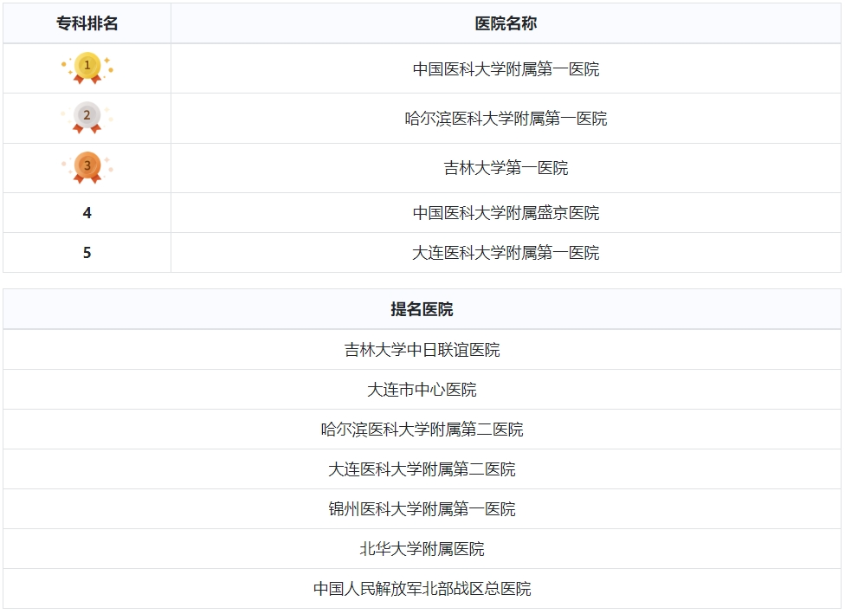Click the 专科排名 column header
Image resolution: width=845 pixels, height=614 pixels.
87,23
